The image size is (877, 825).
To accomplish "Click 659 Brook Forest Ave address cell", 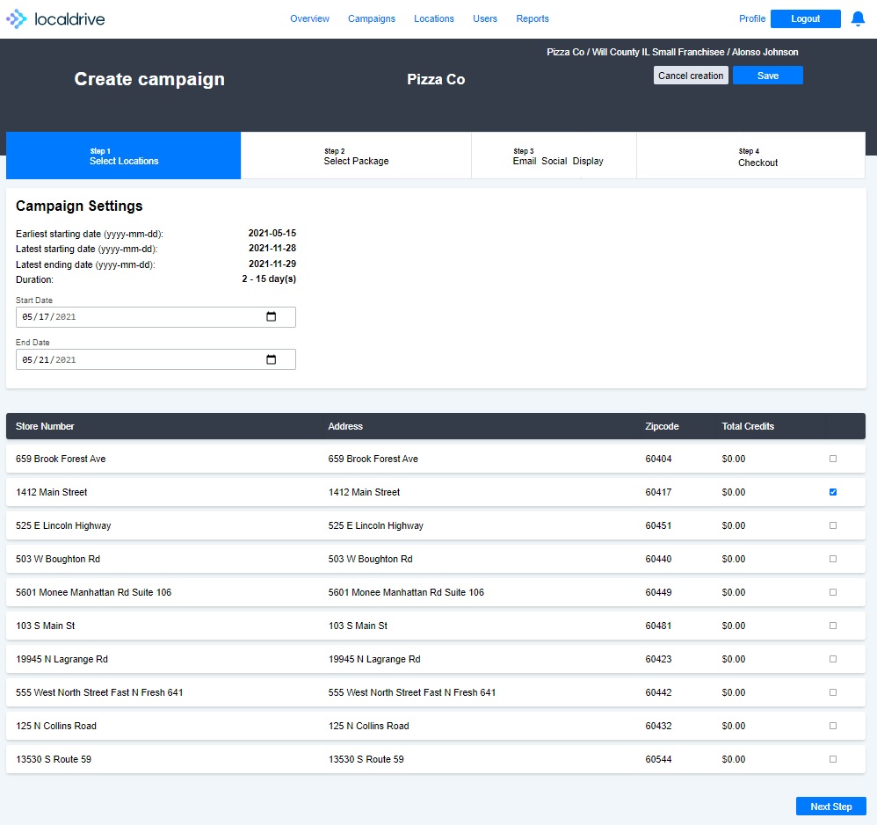I will [373, 459].
